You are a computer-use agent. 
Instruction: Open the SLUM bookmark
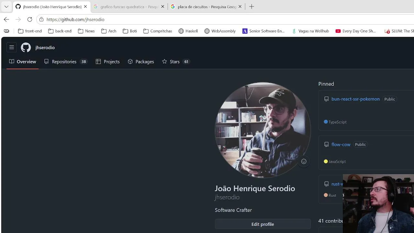point(399,31)
